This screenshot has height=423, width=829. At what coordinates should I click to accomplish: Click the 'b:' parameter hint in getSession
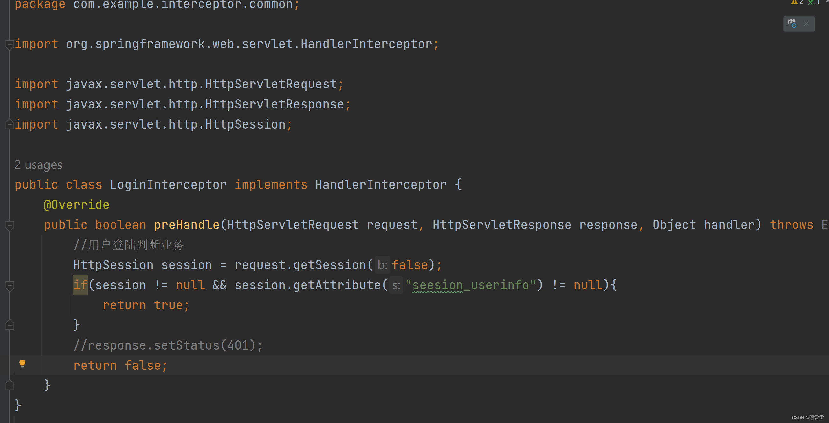click(x=382, y=265)
